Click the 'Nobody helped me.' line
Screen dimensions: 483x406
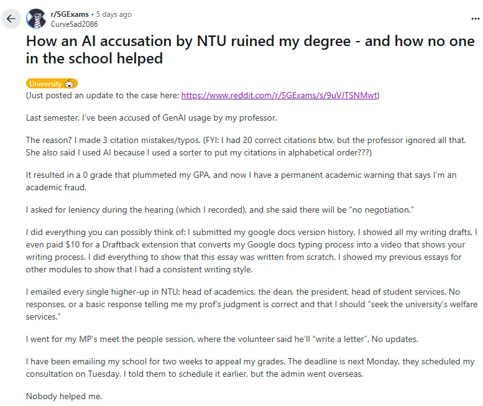point(63,396)
